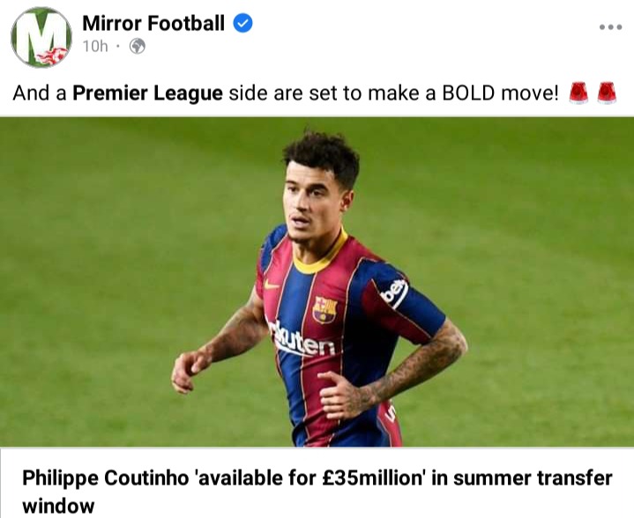Click the 'BOLD move!' caption text
The image size is (634, 518).
coord(500,93)
